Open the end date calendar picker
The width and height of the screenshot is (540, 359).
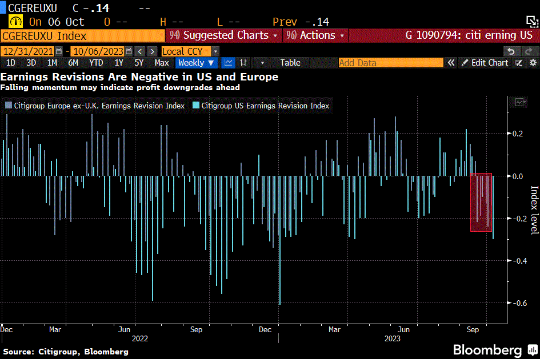(x=129, y=51)
